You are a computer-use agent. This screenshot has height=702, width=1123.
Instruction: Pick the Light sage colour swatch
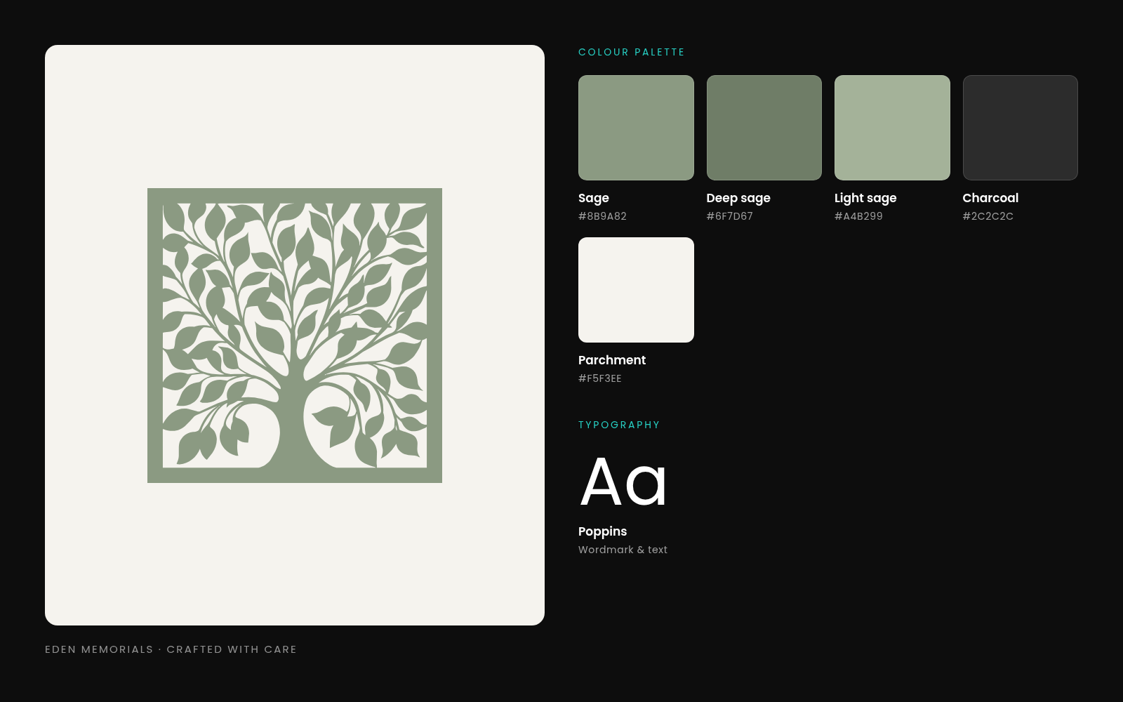(x=892, y=128)
